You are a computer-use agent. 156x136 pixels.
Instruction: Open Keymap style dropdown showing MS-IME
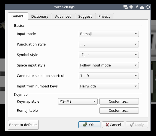click(x=78, y=102)
